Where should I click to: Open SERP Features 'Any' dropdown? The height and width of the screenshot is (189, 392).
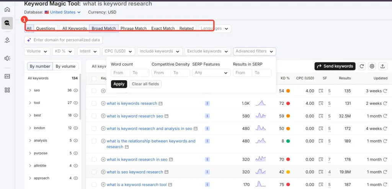(x=211, y=73)
